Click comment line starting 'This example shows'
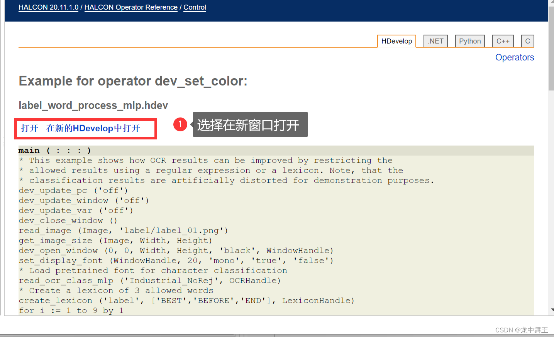Screen dimensions: 554x337 tap(206, 161)
